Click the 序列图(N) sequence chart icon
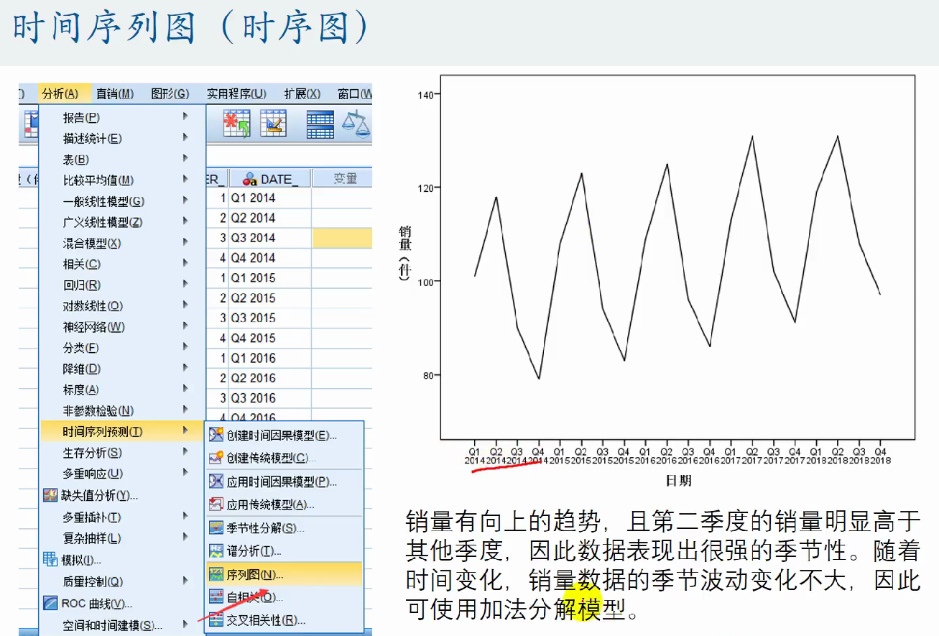The image size is (939, 636). coord(216,574)
